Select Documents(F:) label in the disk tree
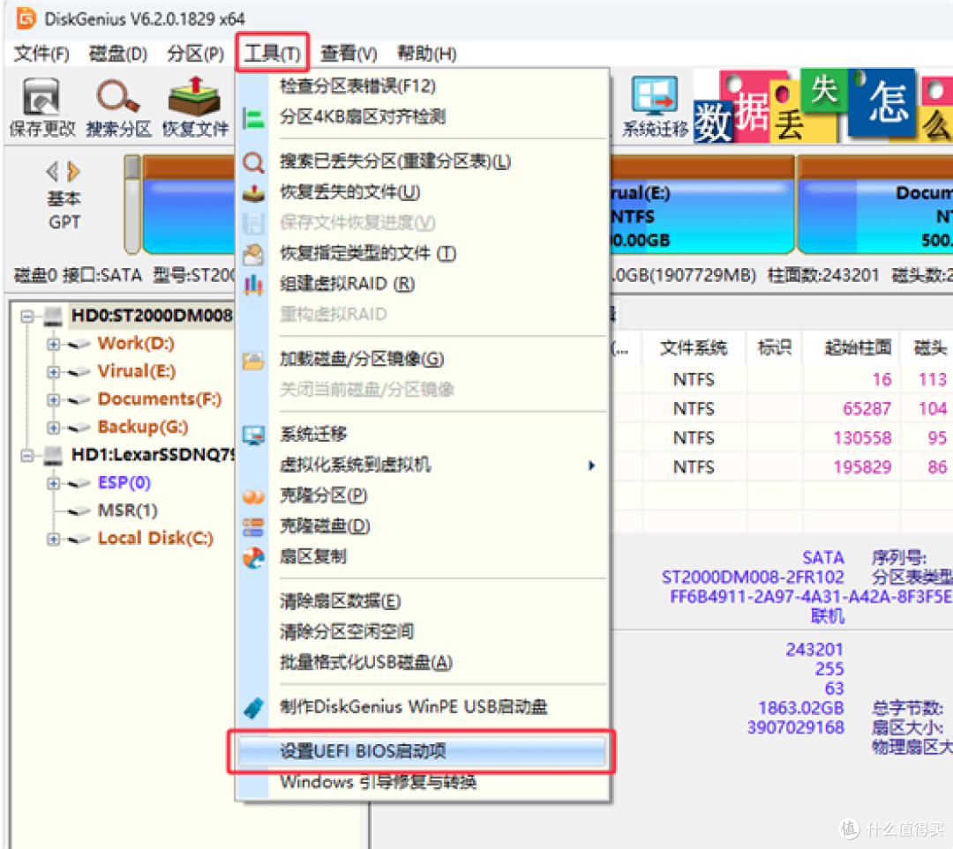Screen dimensions: 953x849 [x=160, y=399]
